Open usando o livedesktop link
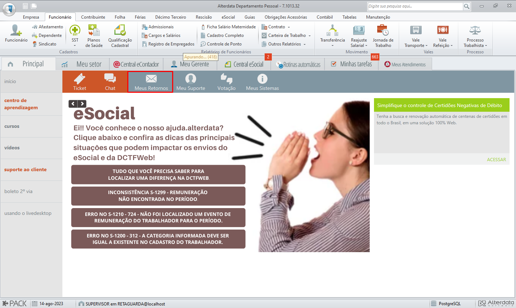516x308 pixels. coord(28,213)
